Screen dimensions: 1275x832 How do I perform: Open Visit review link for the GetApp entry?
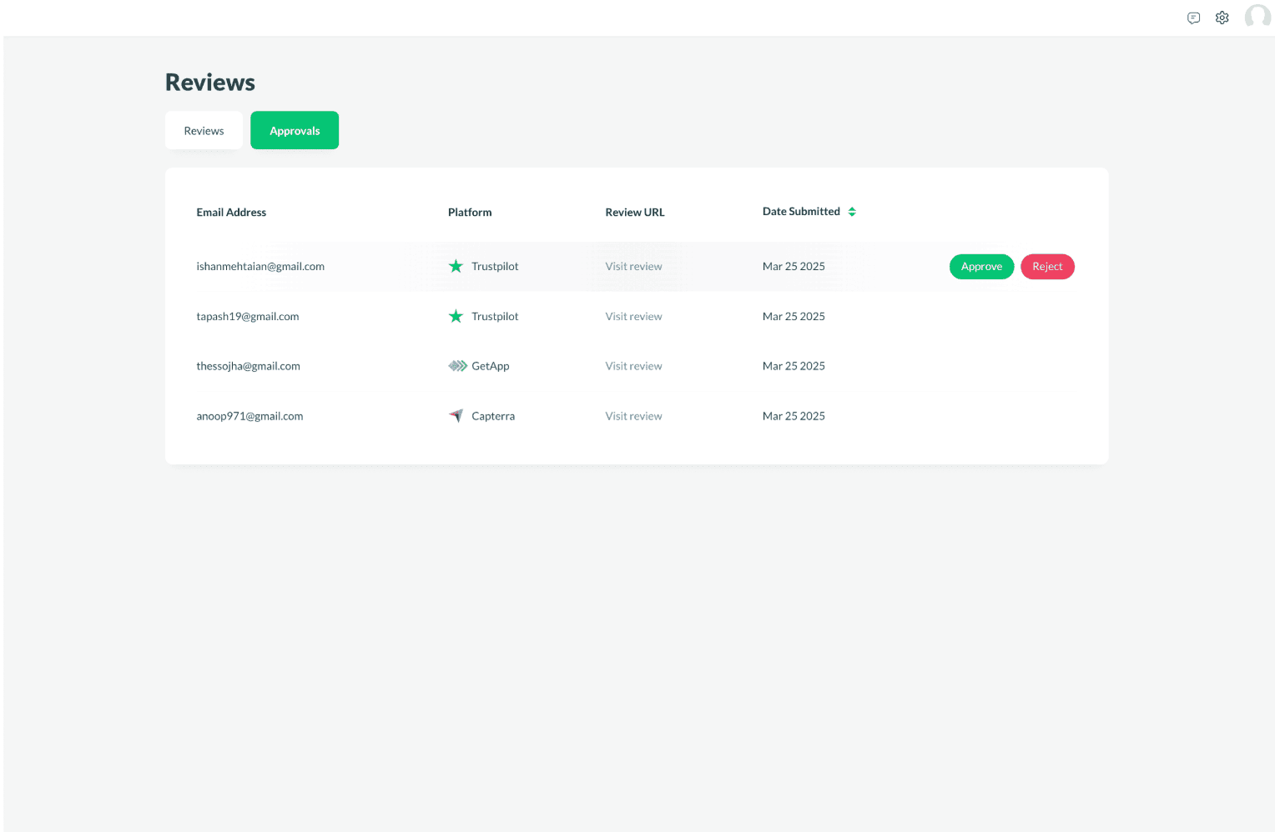click(x=633, y=365)
